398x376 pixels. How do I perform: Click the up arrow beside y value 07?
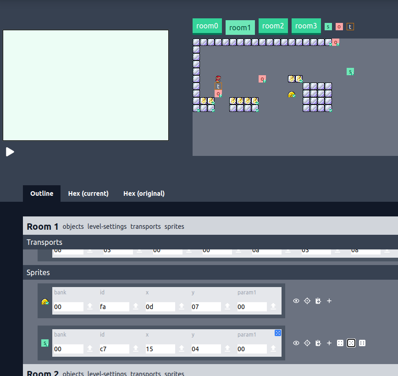[227, 306]
